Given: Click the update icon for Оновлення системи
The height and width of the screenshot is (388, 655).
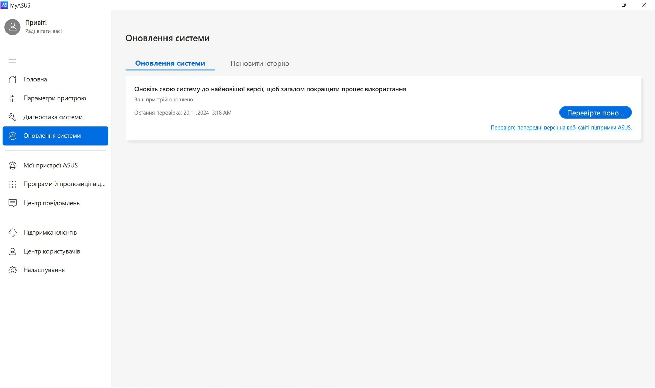Looking at the screenshot, I should coord(13,136).
